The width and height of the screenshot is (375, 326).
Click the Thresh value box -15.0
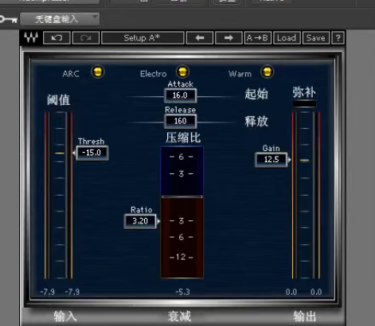(x=92, y=153)
